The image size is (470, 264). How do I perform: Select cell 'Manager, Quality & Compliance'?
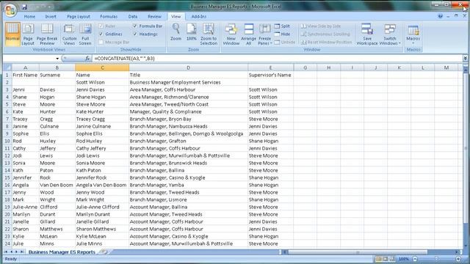(x=188, y=111)
